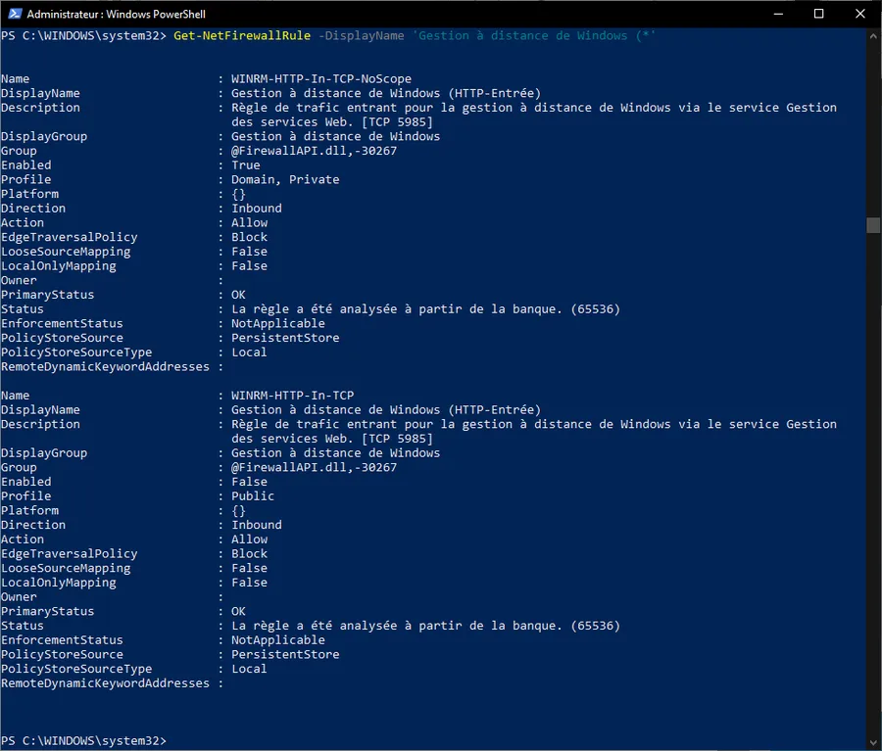Click the first PersistentStore value
The height and width of the screenshot is (751, 882).
click(x=285, y=338)
